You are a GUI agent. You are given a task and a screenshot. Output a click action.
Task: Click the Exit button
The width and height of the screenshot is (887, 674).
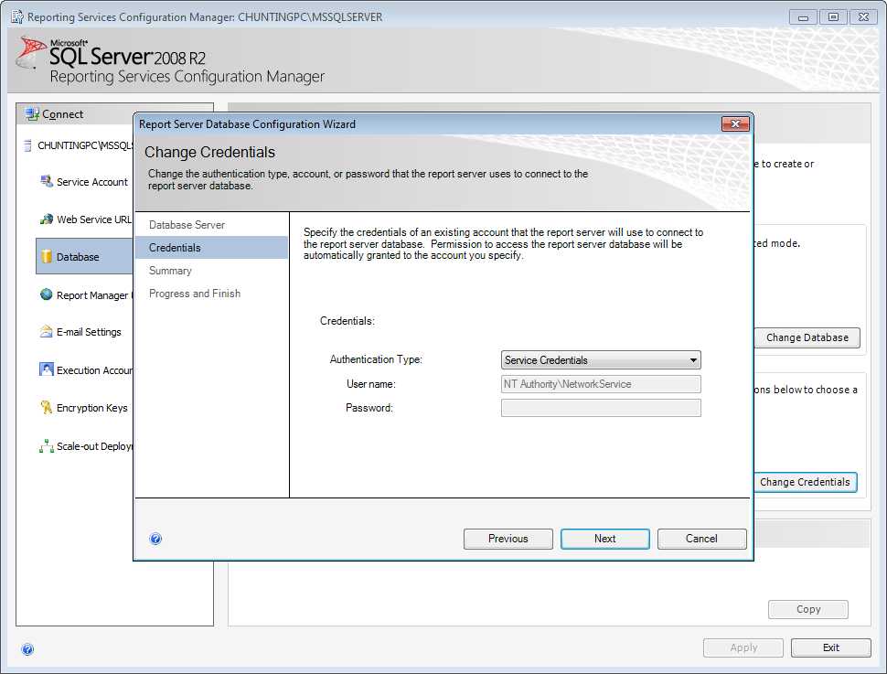coord(830,647)
